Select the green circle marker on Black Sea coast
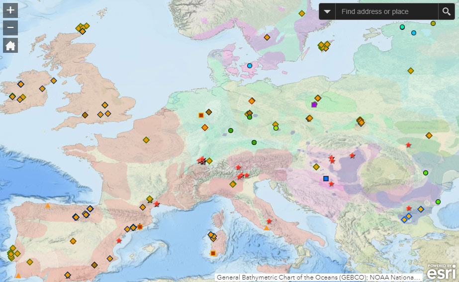 point(438,202)
